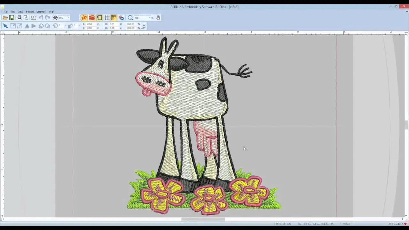Open the zoom percentage dropdown arrow
The image size is (409, 230).
(x=149, y=18)
